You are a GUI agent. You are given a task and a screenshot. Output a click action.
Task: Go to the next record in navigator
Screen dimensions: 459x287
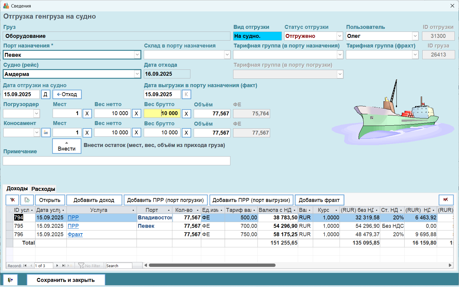point(57,266)
